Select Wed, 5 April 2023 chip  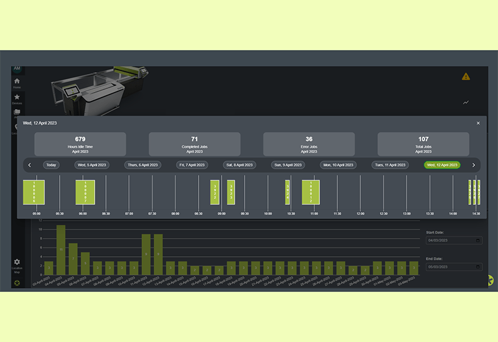point(92,165)
